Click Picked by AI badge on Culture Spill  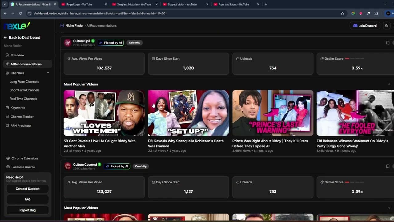[111, 43]
